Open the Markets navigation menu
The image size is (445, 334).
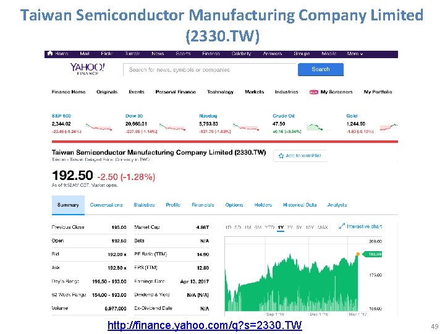click(x=254, y=92)
